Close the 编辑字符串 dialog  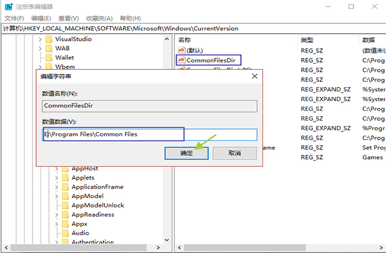(255, 77)
